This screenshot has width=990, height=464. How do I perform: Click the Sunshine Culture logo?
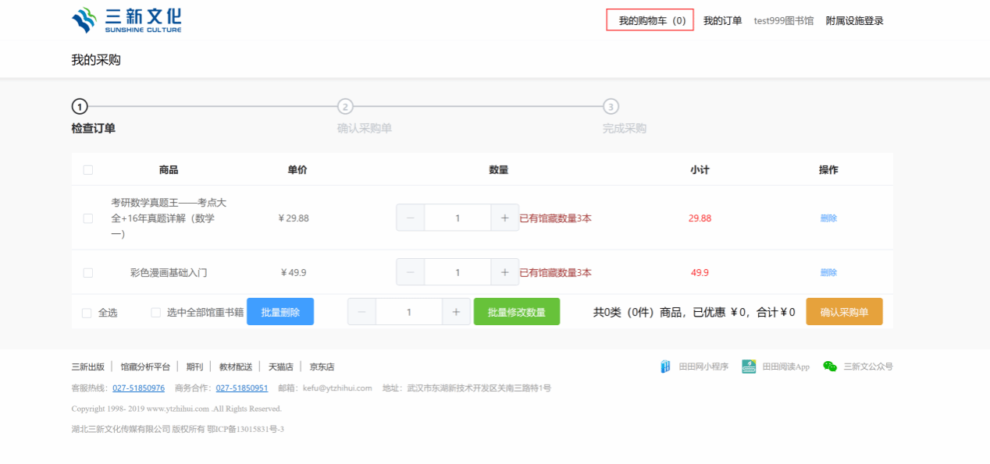(126, 20)
